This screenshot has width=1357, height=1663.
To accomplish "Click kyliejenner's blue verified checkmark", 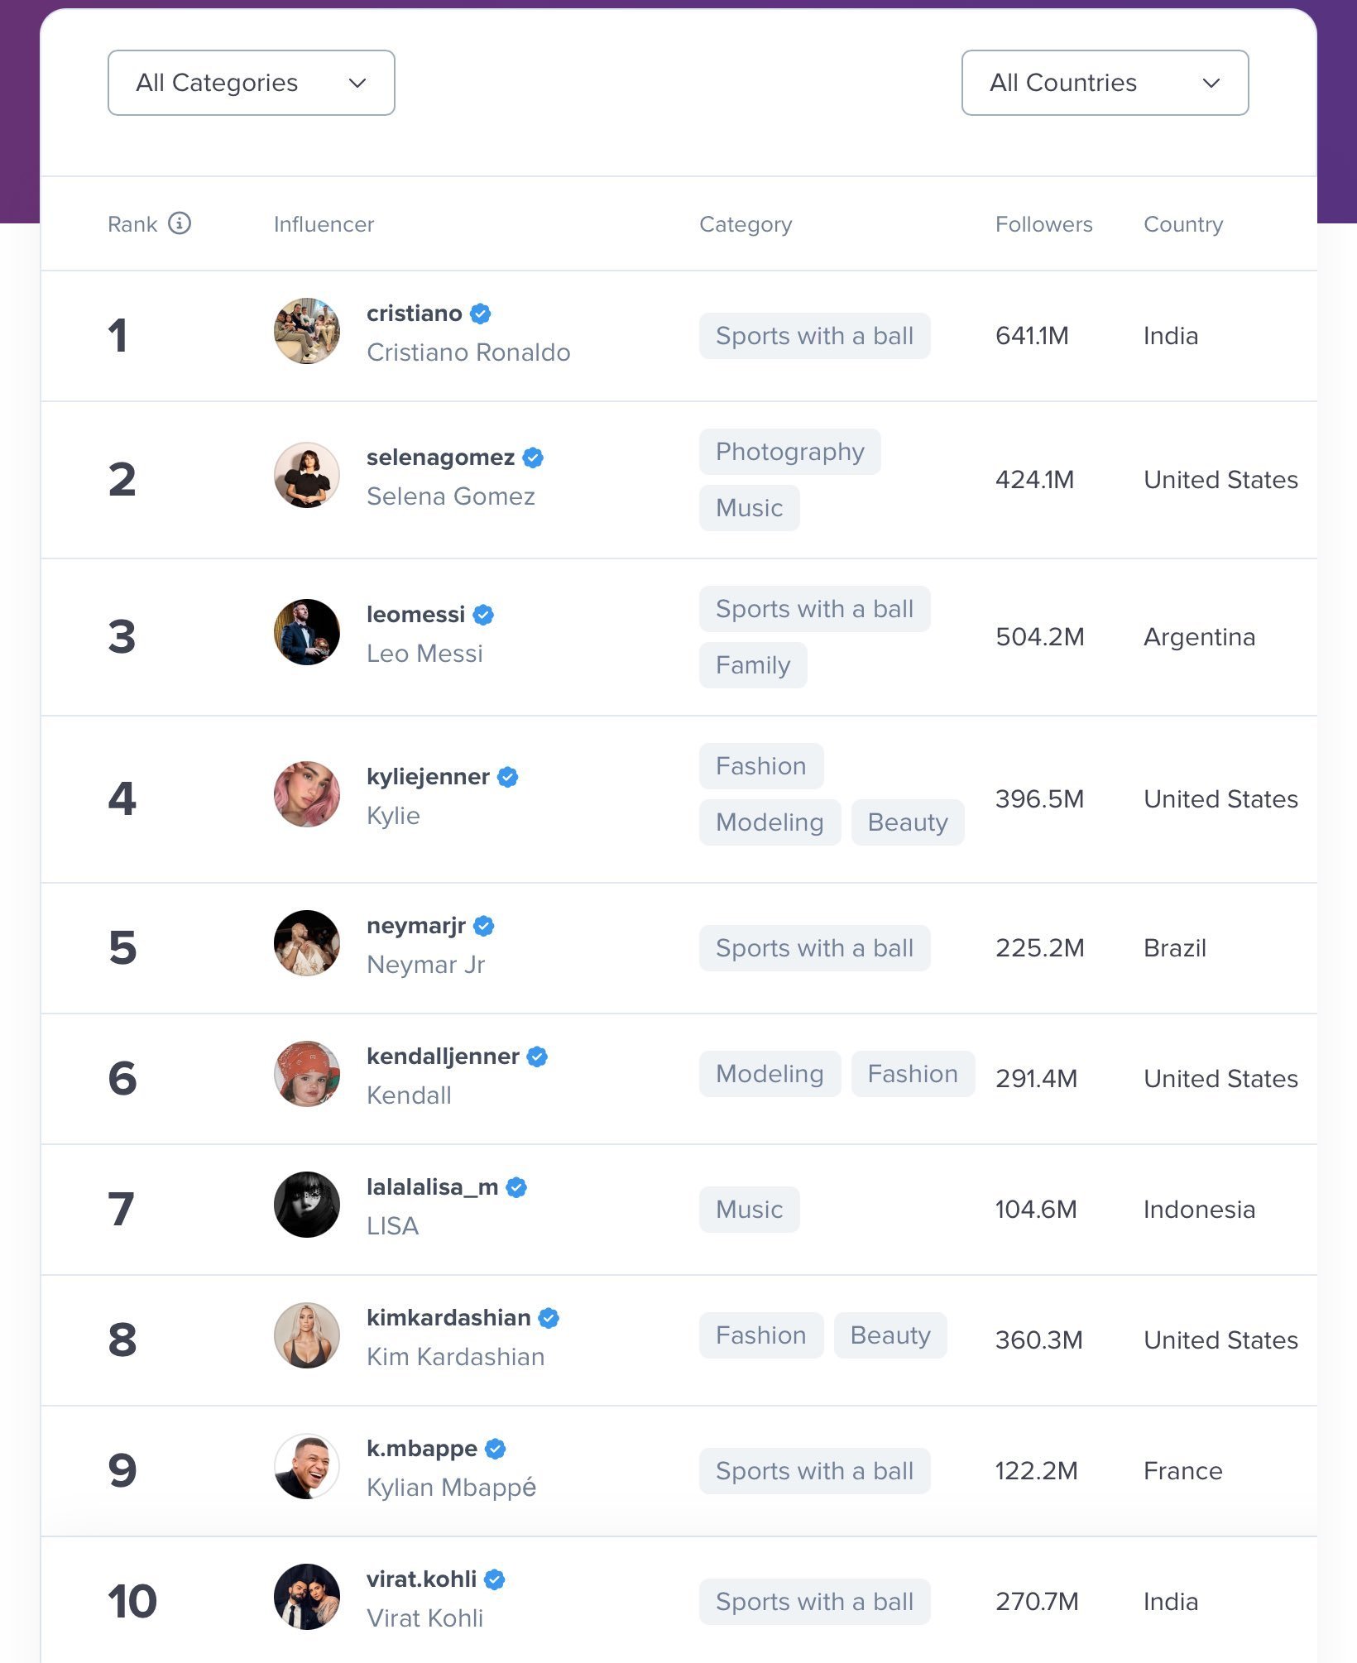I will pos(508,777).
